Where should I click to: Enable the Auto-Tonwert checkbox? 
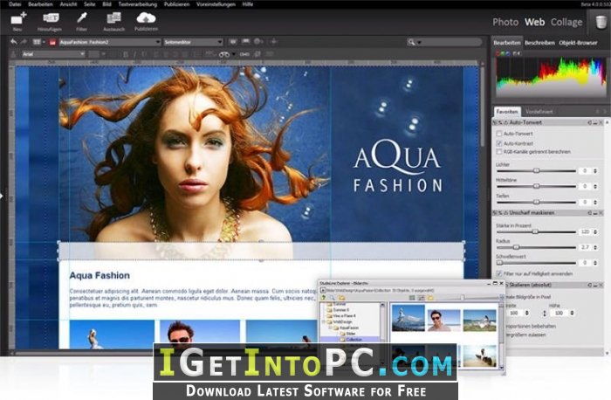click(498, 134)
